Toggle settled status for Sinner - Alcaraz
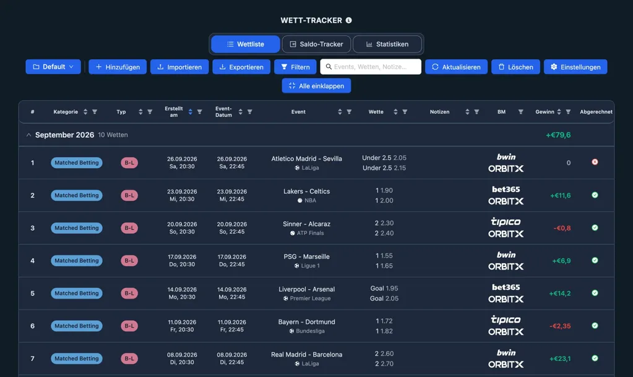633x377 pixels. click(595, 227)
